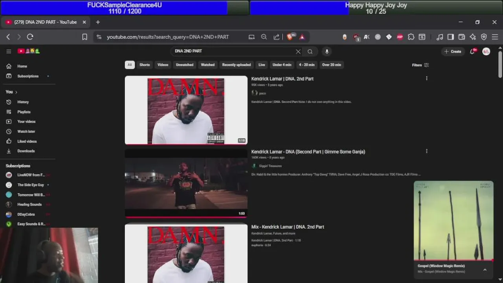Select the 4 - 20 min chip
Screen dimensions: 503x283
(x=307, y=65)
